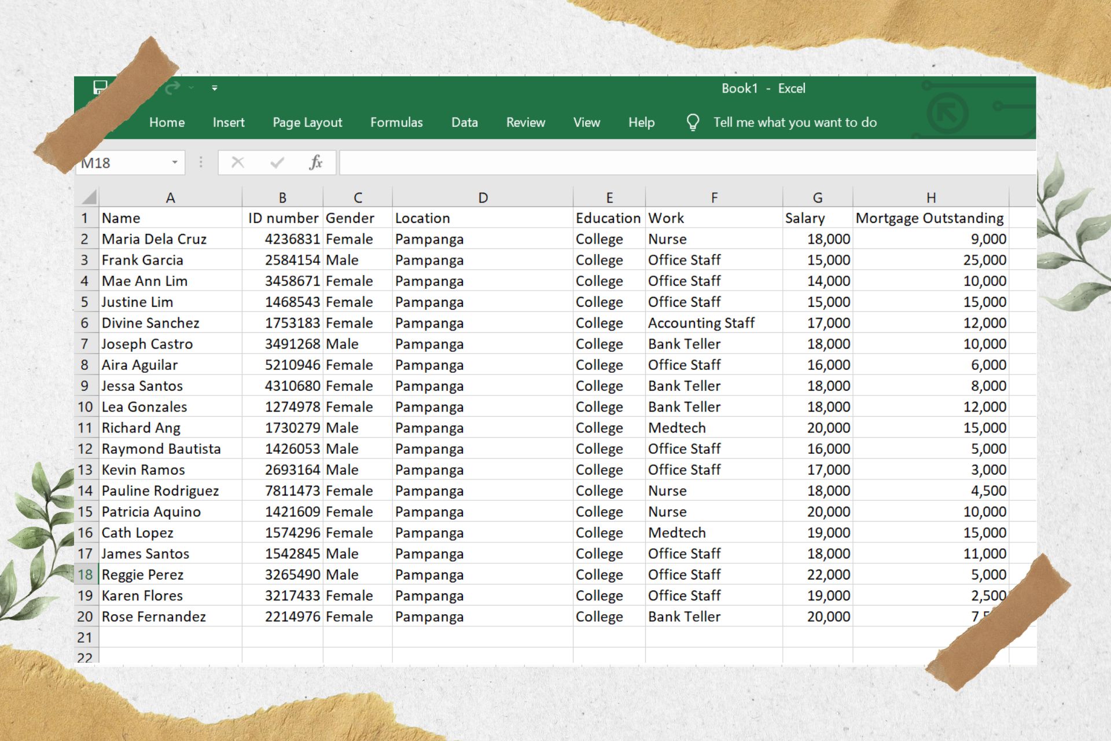
Task: Select column D header
Action: (483, 197)
